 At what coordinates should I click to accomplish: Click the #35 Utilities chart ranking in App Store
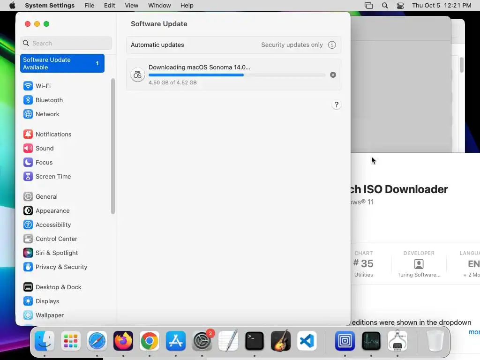point(363,264)
